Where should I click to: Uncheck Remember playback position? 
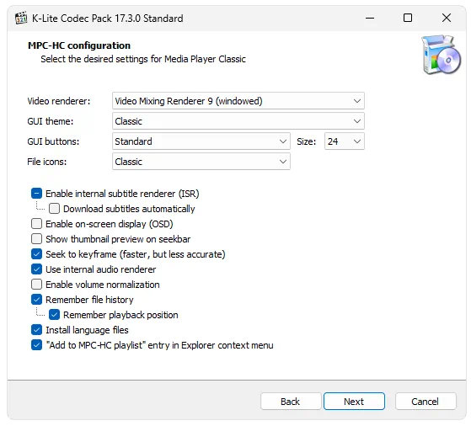54,315
